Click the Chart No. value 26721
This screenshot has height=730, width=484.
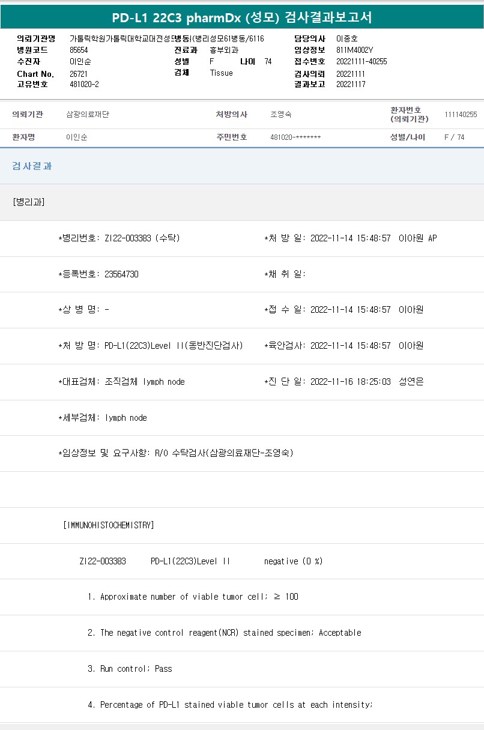pyautogui.click(x=79, y=74)
